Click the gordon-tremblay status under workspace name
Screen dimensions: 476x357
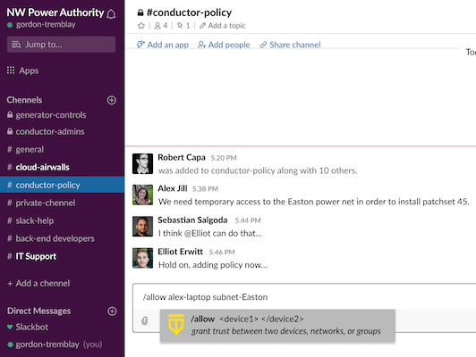(x=41, y=24)
